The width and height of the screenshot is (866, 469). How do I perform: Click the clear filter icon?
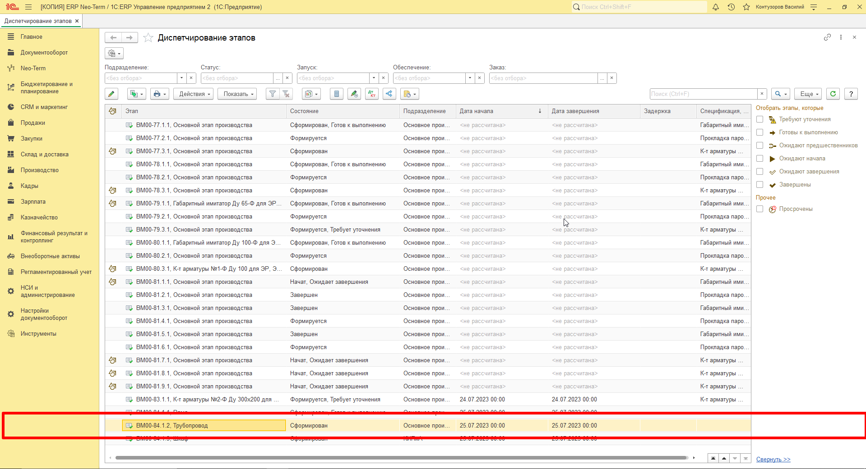click(x=286, y=94)
